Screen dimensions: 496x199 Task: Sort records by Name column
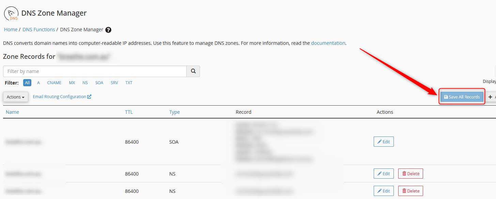[x=12, y=112]
